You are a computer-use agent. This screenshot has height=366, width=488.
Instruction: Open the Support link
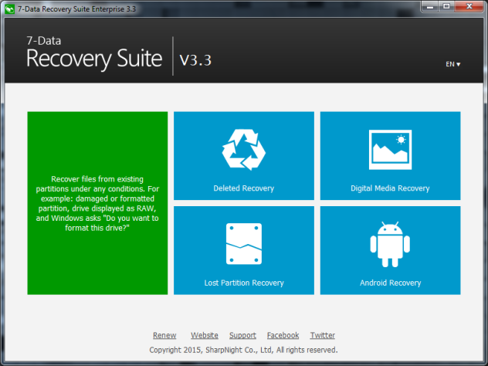click(x=242, y=335)
